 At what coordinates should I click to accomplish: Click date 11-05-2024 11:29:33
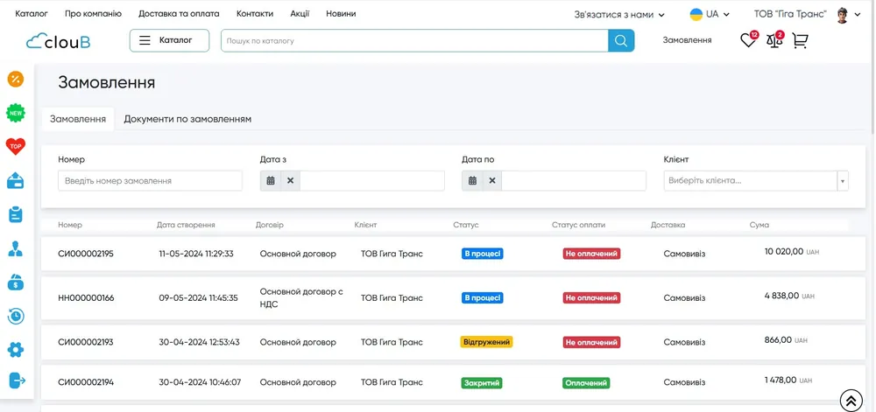click(196, 254)
